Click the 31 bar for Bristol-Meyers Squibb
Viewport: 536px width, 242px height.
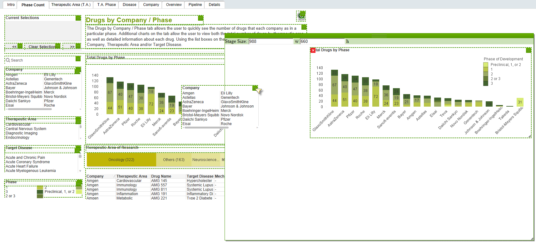520,102
